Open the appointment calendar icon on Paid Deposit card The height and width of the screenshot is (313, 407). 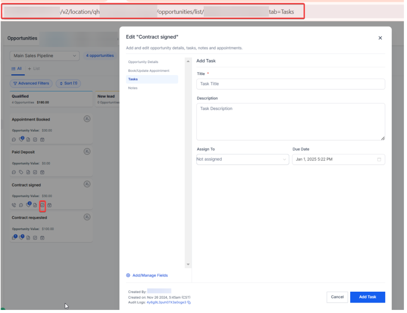point(42,172)
